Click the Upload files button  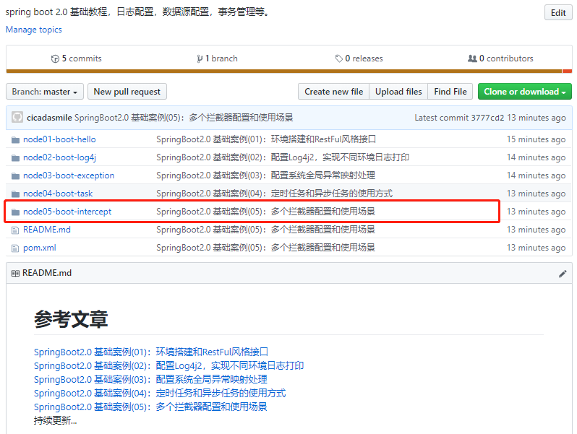398,92
